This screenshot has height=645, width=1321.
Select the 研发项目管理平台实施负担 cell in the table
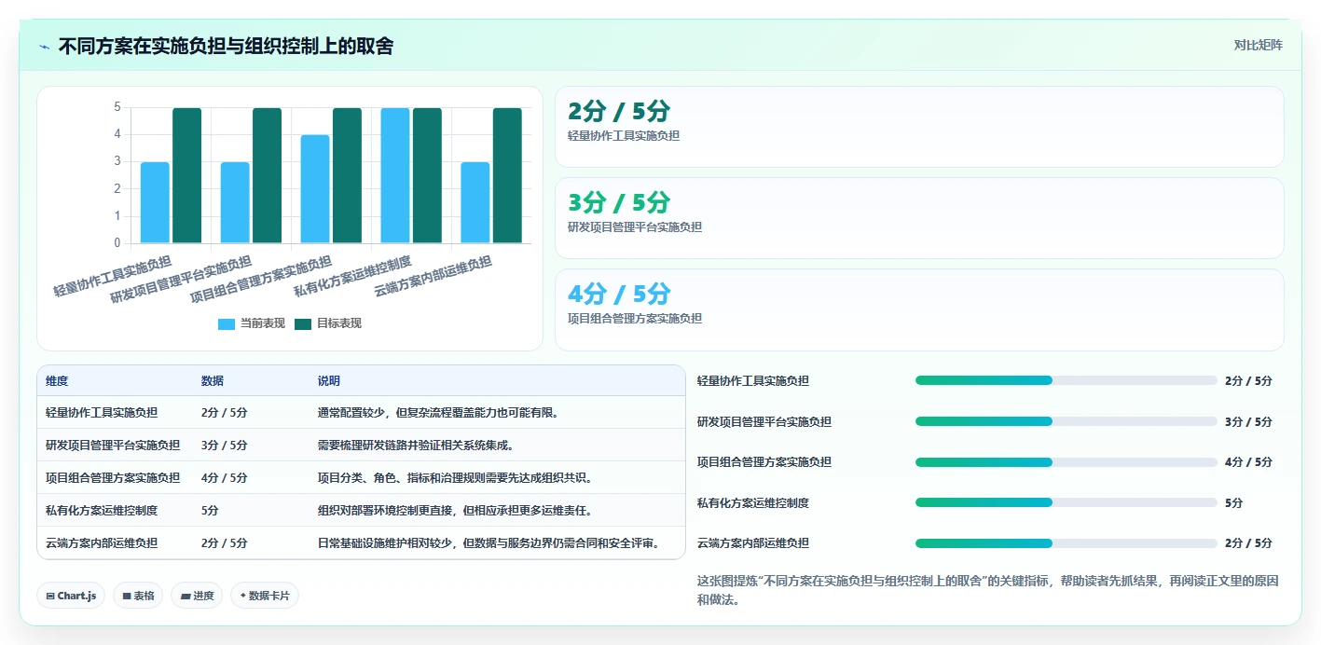coord(113,445)
